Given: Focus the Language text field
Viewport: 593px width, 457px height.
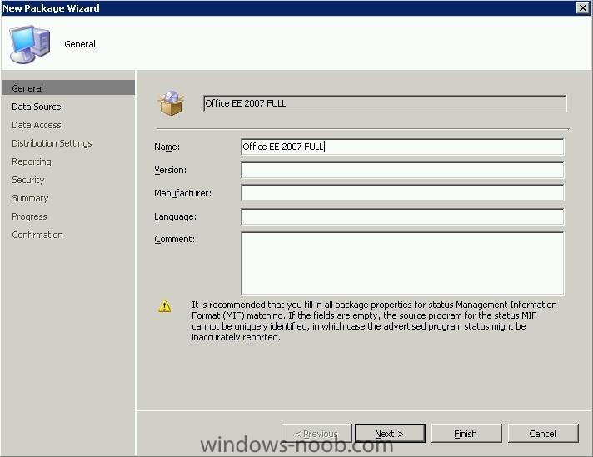Looking at the screenshot, I should [x=402, y=216].
